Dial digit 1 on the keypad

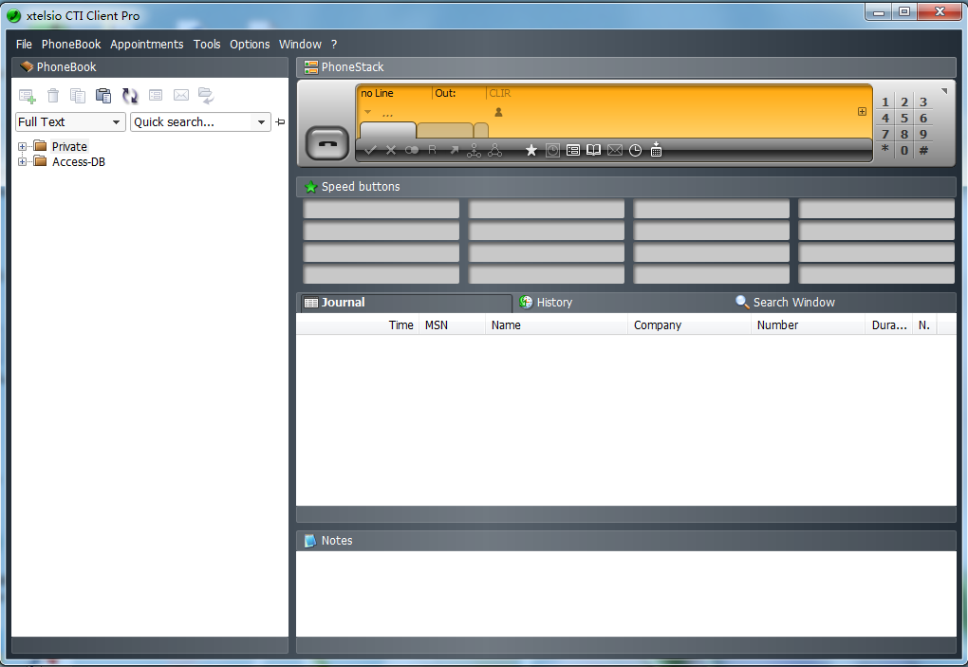(885, 102)
